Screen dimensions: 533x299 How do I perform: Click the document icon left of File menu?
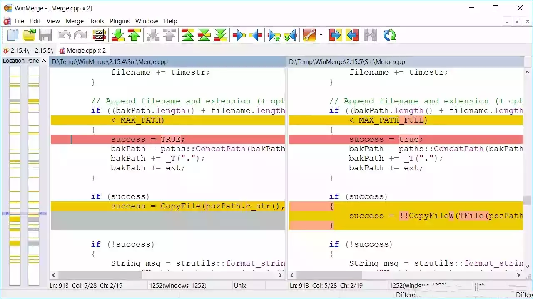pyautogui.click(x=7, y=21)
